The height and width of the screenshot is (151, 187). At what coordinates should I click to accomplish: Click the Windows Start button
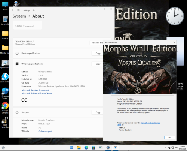coord(71,148)
